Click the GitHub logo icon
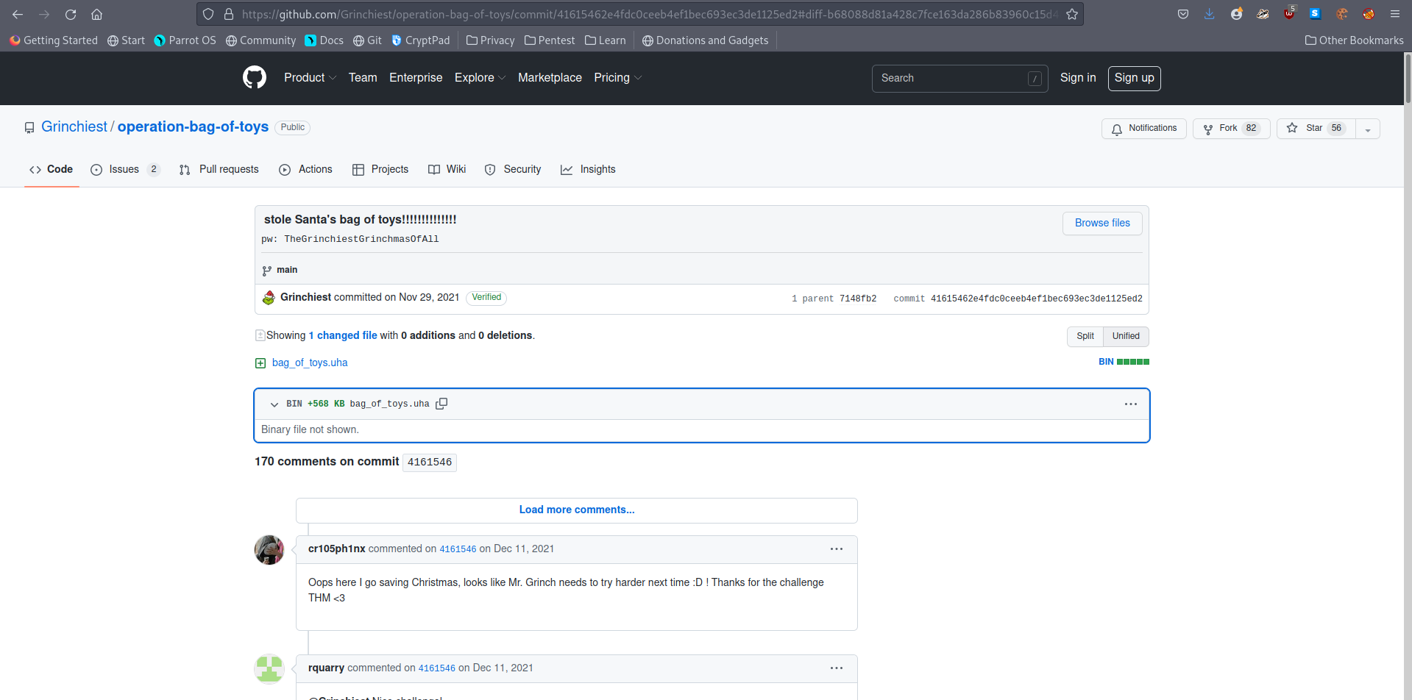The height and width of the screenshot is (700, 1412). pos(255,77)
